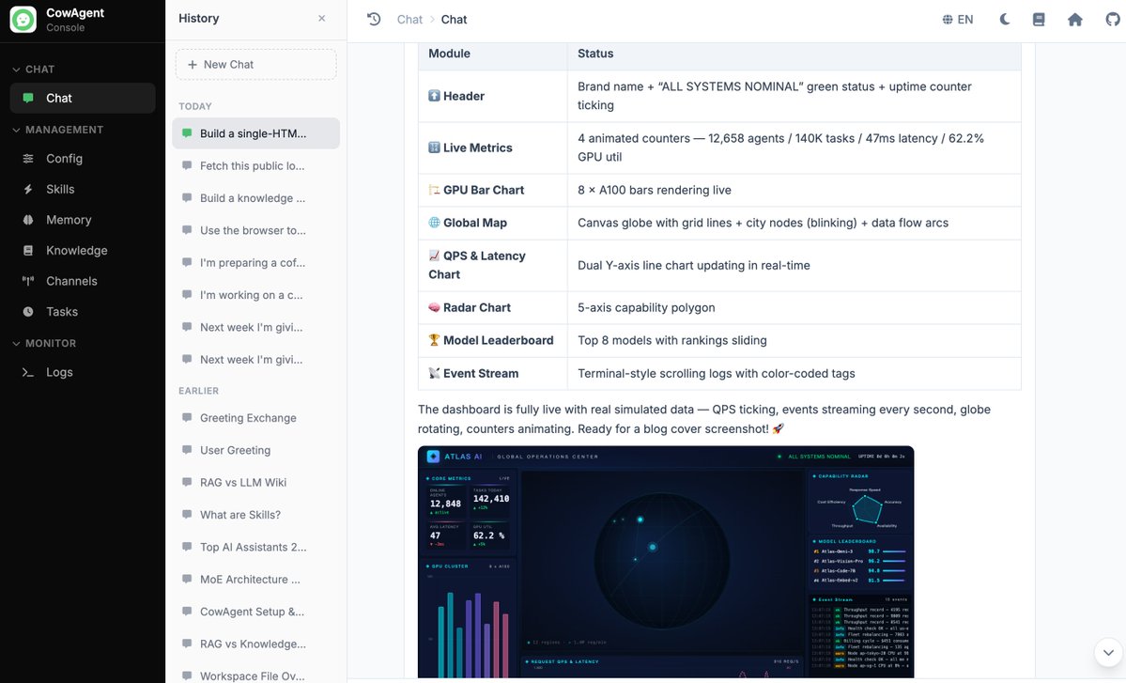Toggle dark mode moon icon
The height and width of the screenshot is (683, 1126).
[1005, 20]
